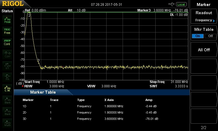Click the -76.01 dB amplitude cell

pyautogui.click(x=152, y=119)
